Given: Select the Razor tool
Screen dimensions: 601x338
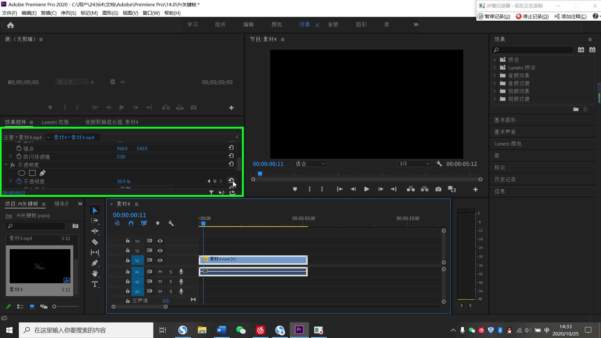Looking at the screenshot, I should pyautogui.click(x=95, y=242).
